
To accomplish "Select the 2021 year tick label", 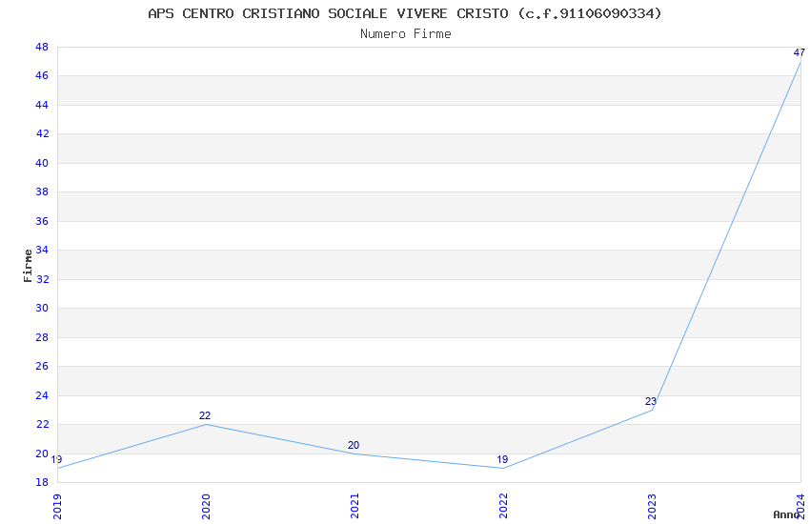I will [x=354, y=505].
